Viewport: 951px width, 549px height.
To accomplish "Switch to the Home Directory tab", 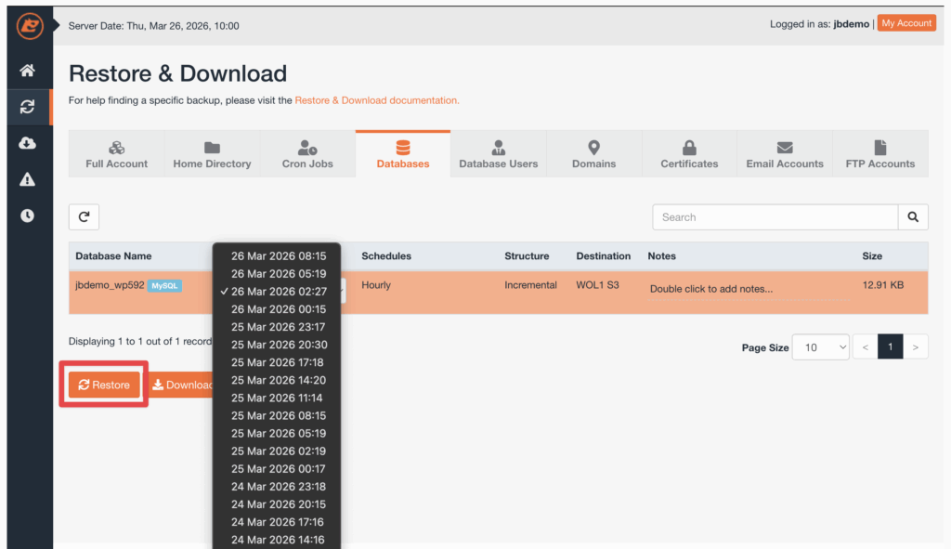I will pos(212,154).
